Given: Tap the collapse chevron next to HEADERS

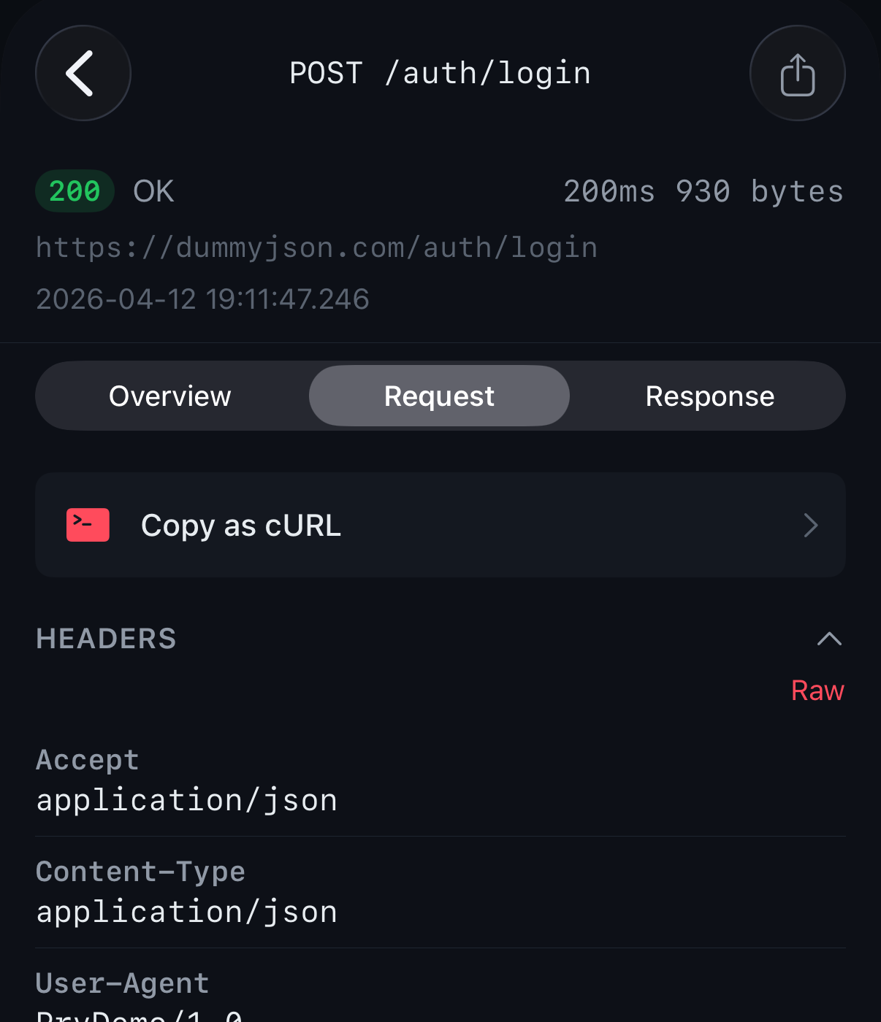Looking at the screenshot, I should pyautogui.click(x=828, y=639).
